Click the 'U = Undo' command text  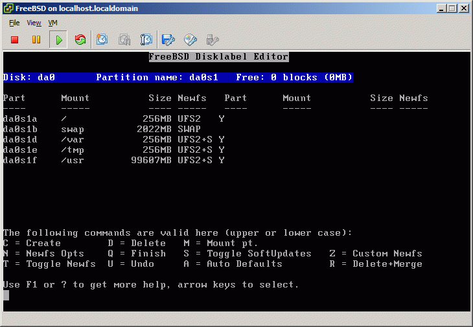point(131,264)
